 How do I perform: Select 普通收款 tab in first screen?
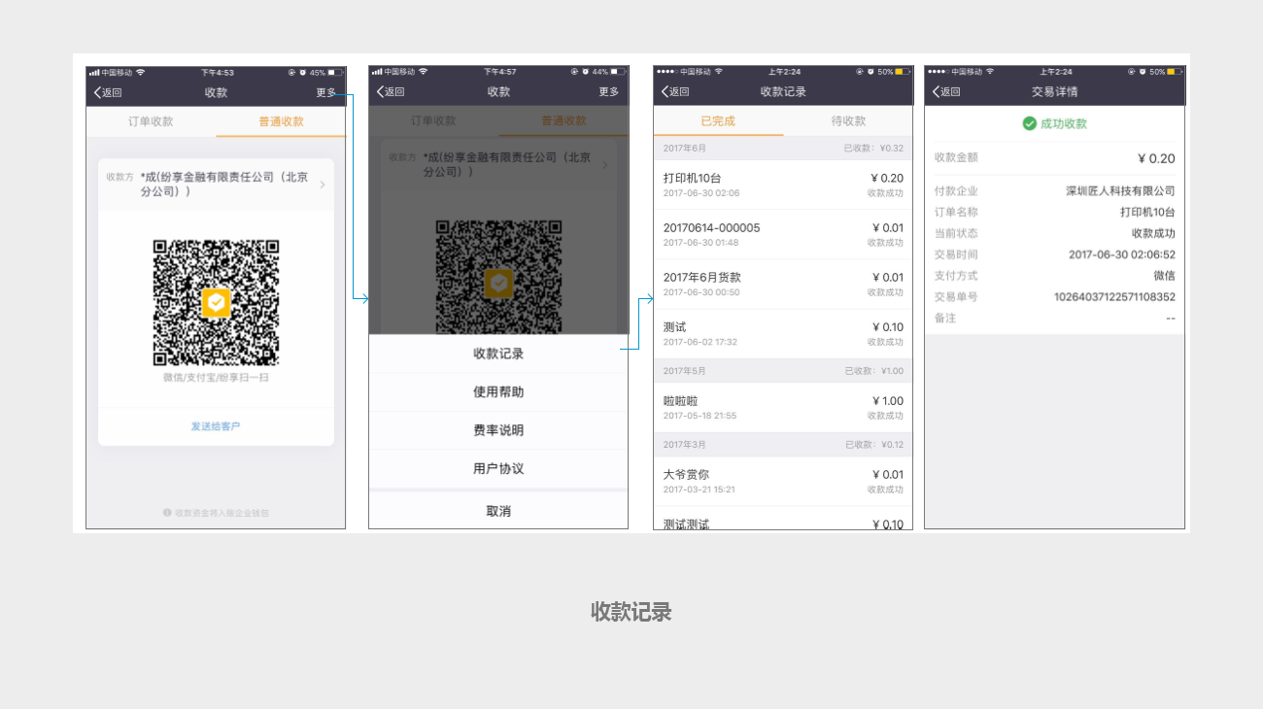(x=281, y=121)
